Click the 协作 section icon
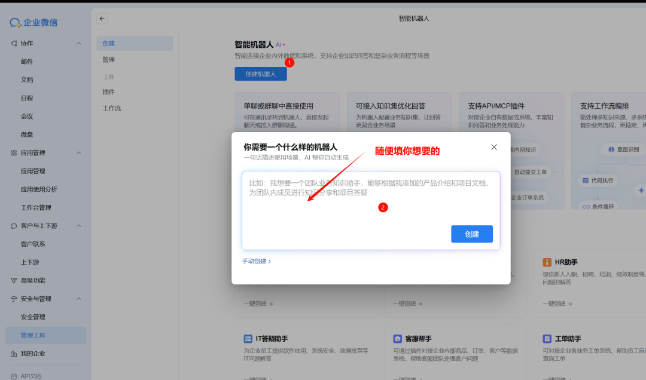 pos(14,43)
